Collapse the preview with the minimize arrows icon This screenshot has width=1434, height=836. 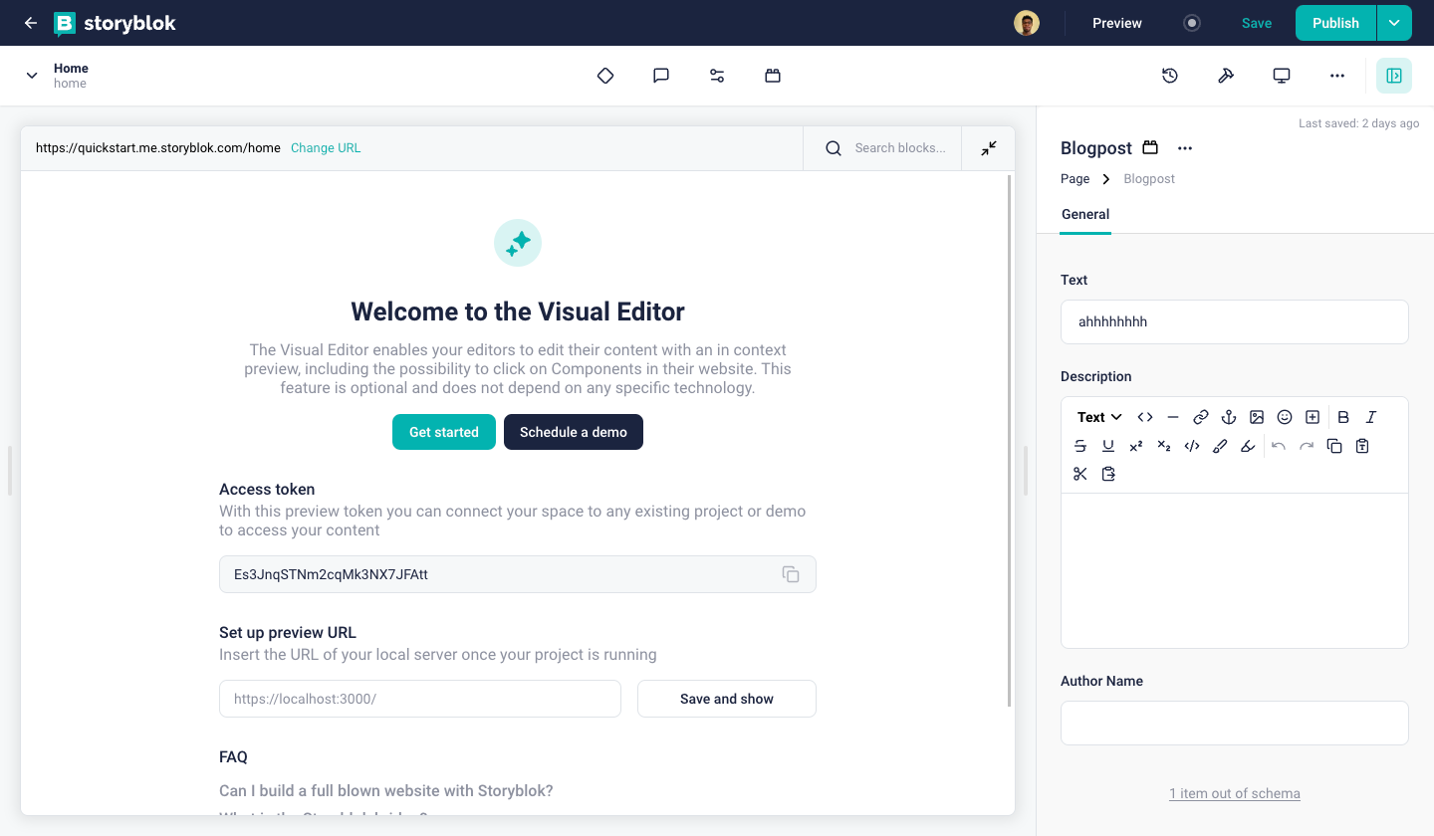point(989,148)
